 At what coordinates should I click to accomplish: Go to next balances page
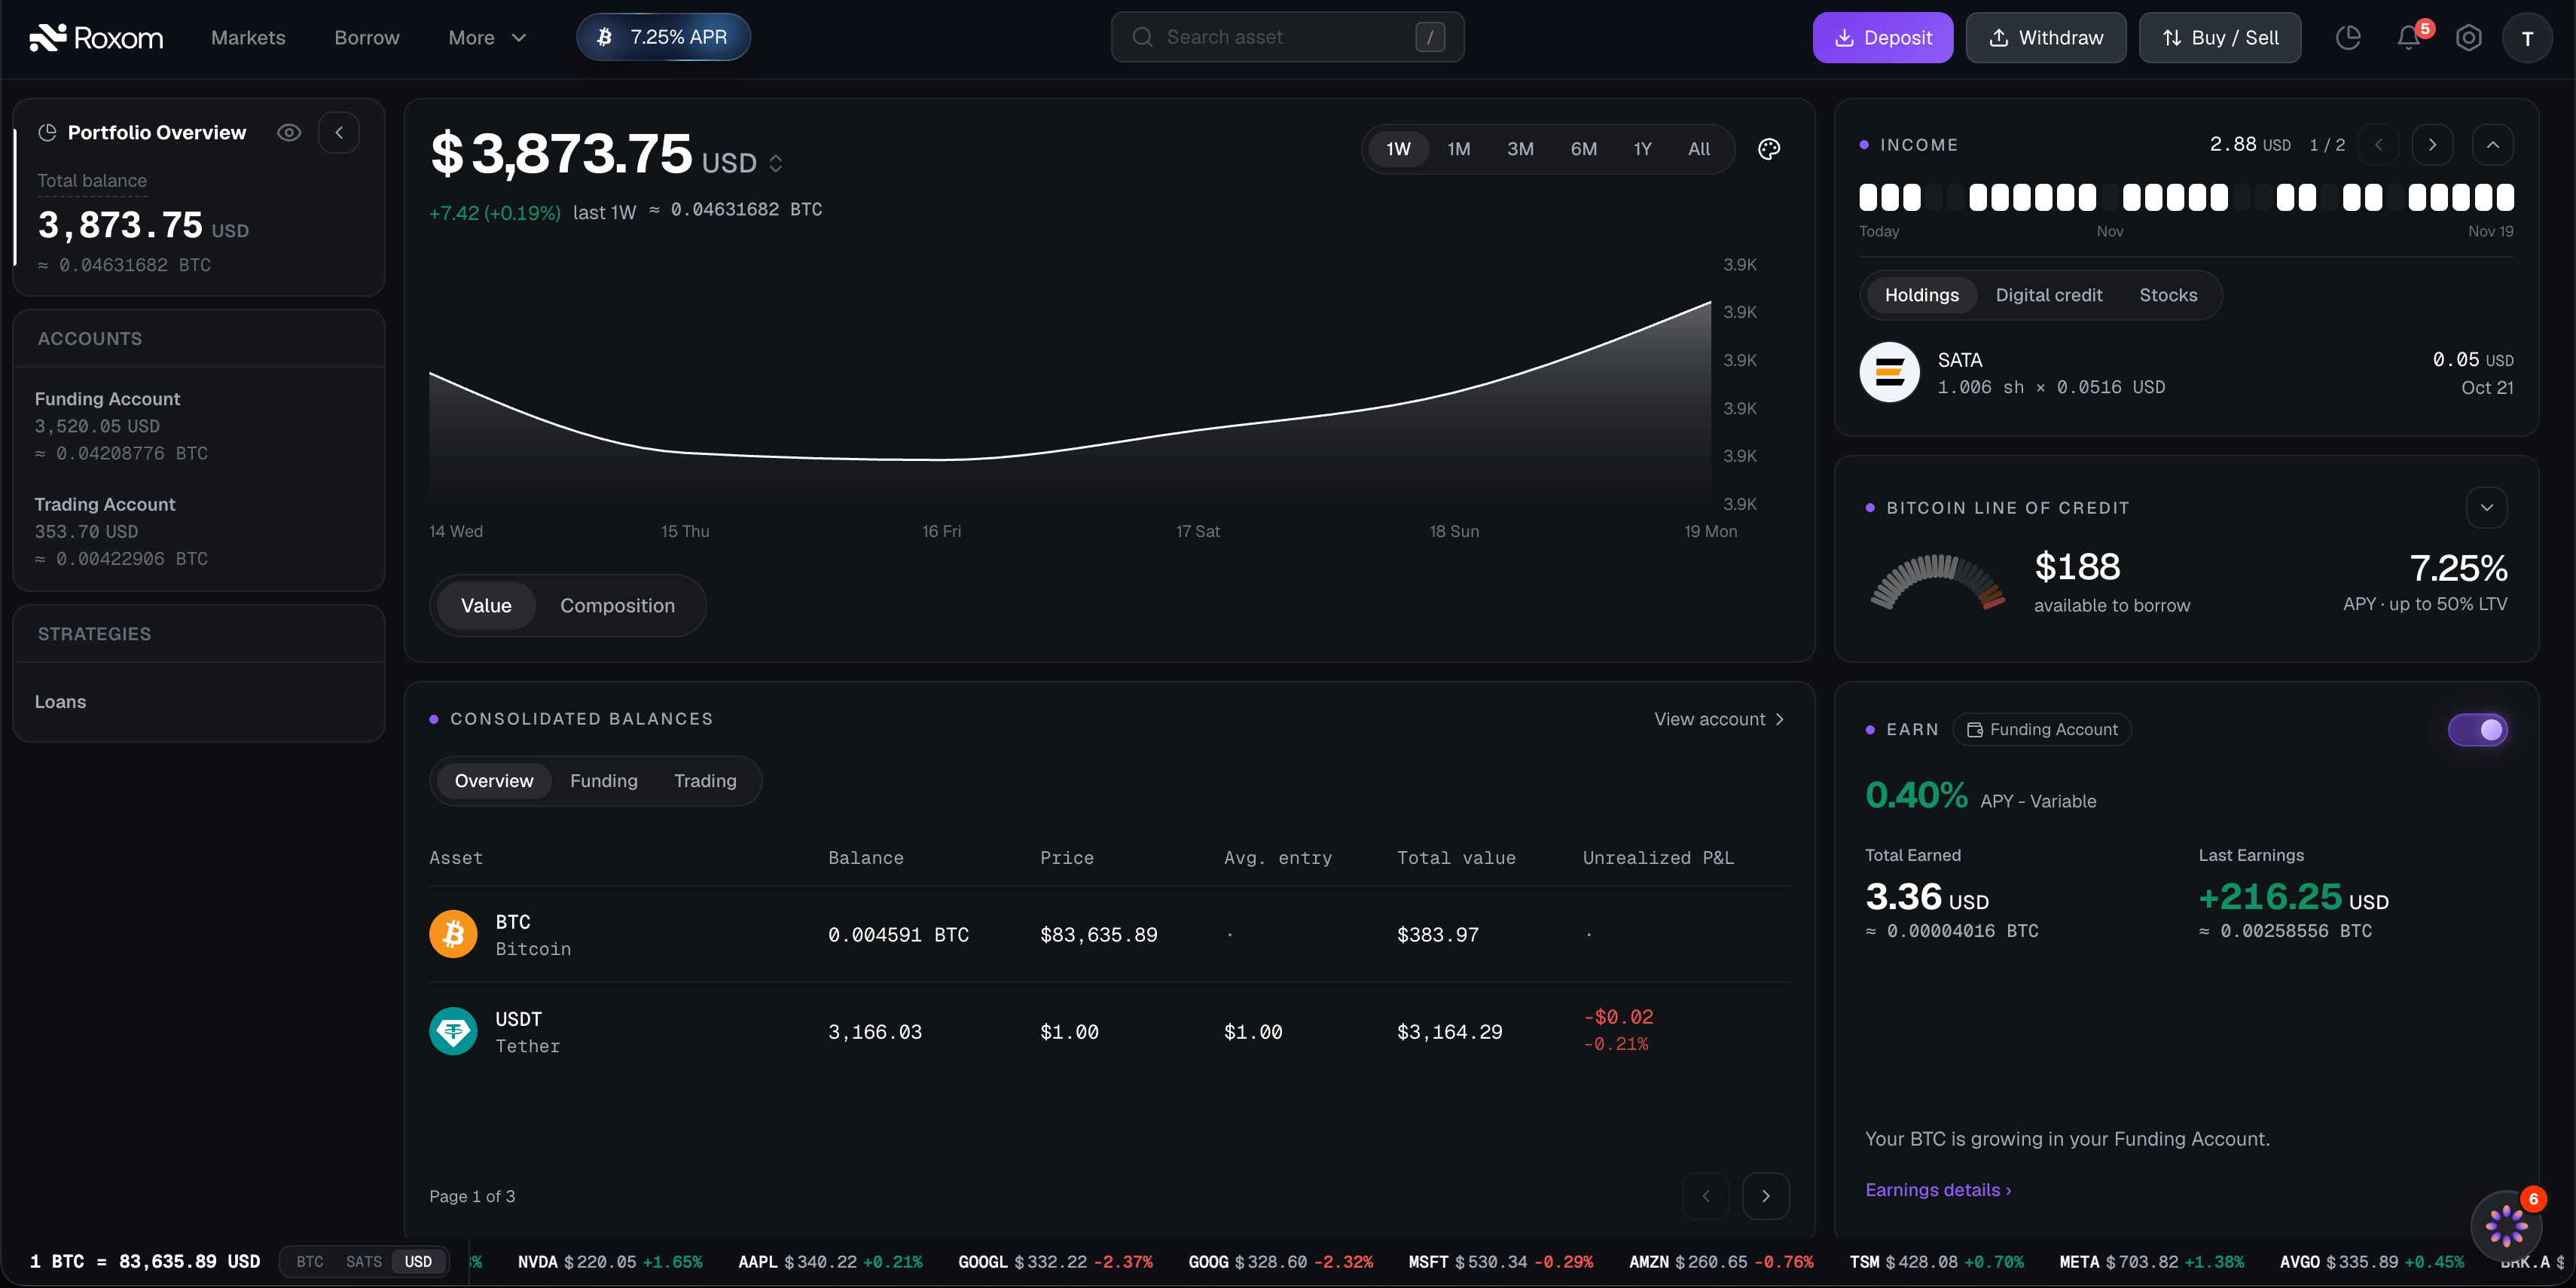click(x=1766, y=1196)
